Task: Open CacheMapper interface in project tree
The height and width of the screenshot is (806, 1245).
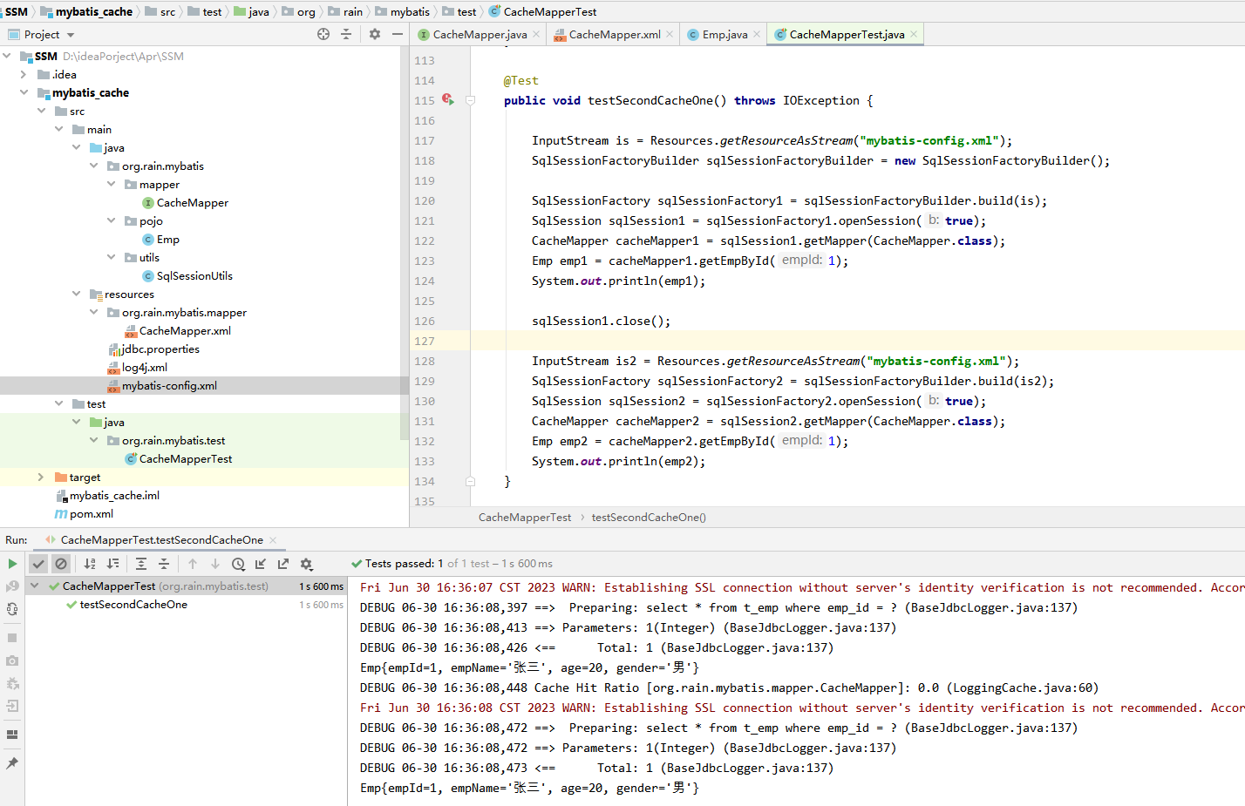Action: pyautogui.click(x=193, y=202)
